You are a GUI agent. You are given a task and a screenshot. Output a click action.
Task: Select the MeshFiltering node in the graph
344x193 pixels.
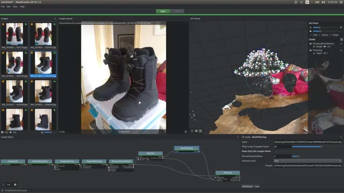pyautogui.click(x=186, y=148)
